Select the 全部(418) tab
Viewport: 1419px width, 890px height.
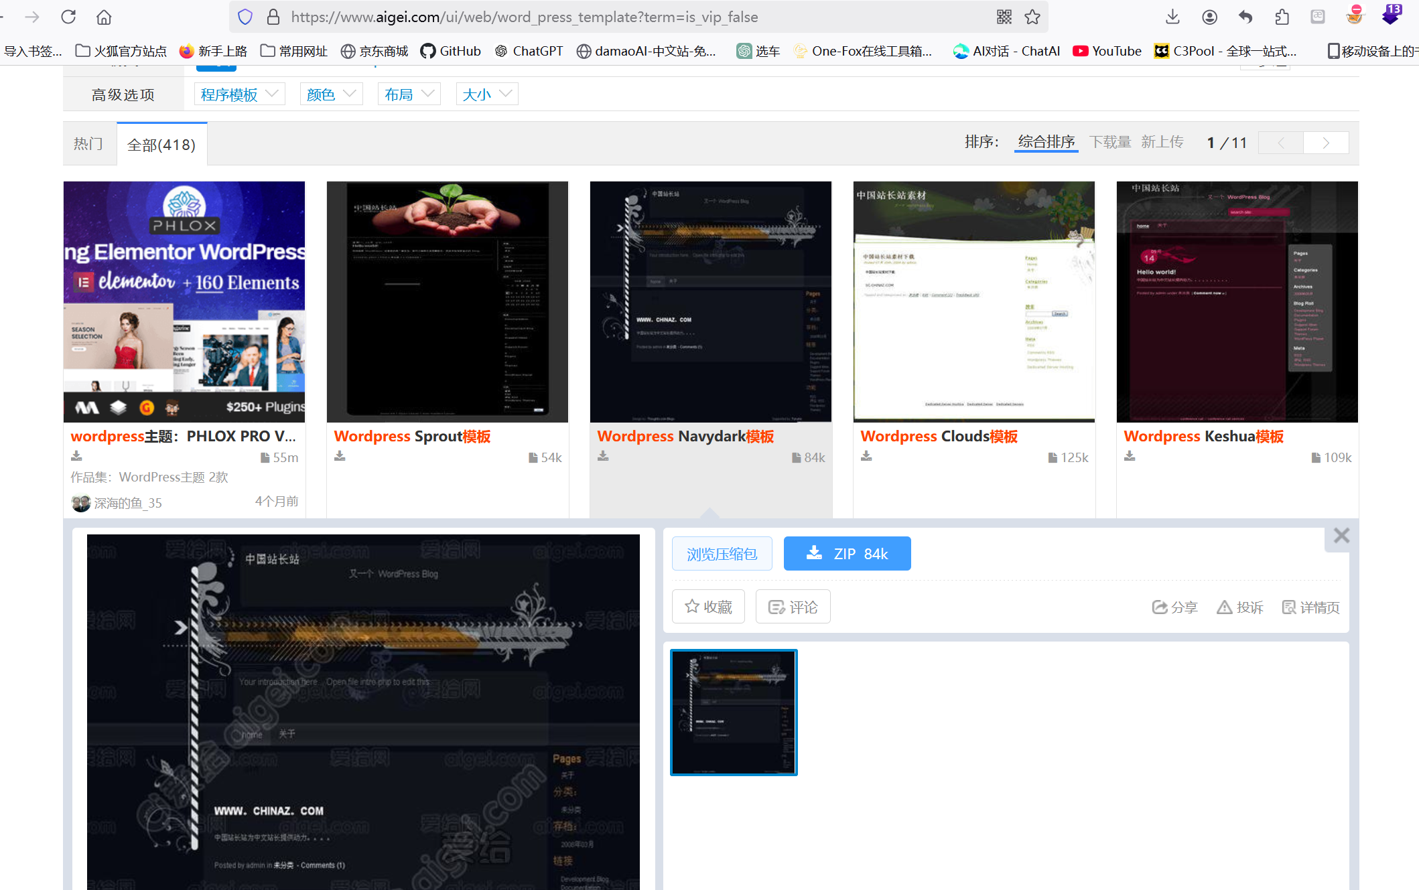[x=161, y=145]
